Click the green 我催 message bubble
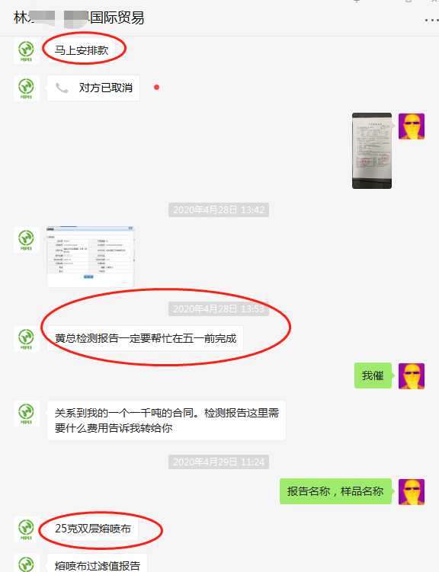The image size is (439, 572). point(373,375)
